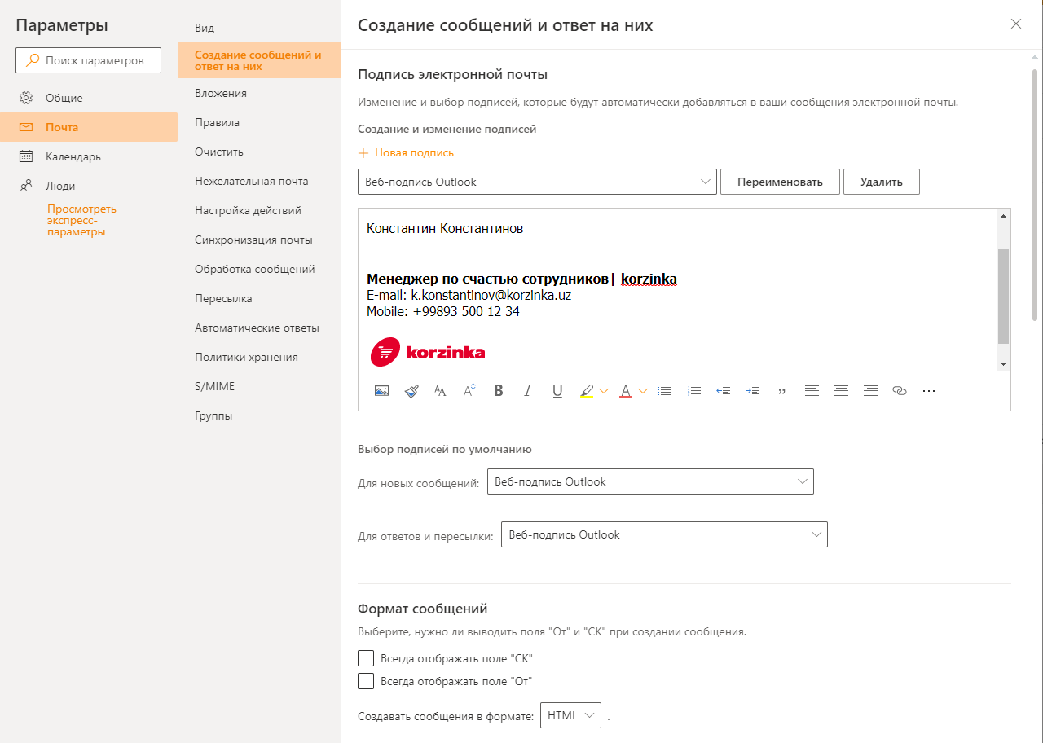Screen dimensions: 1043x743
Task: Expand 'Для новых сообщений' signature dropdown
Action: pos(649,481)
